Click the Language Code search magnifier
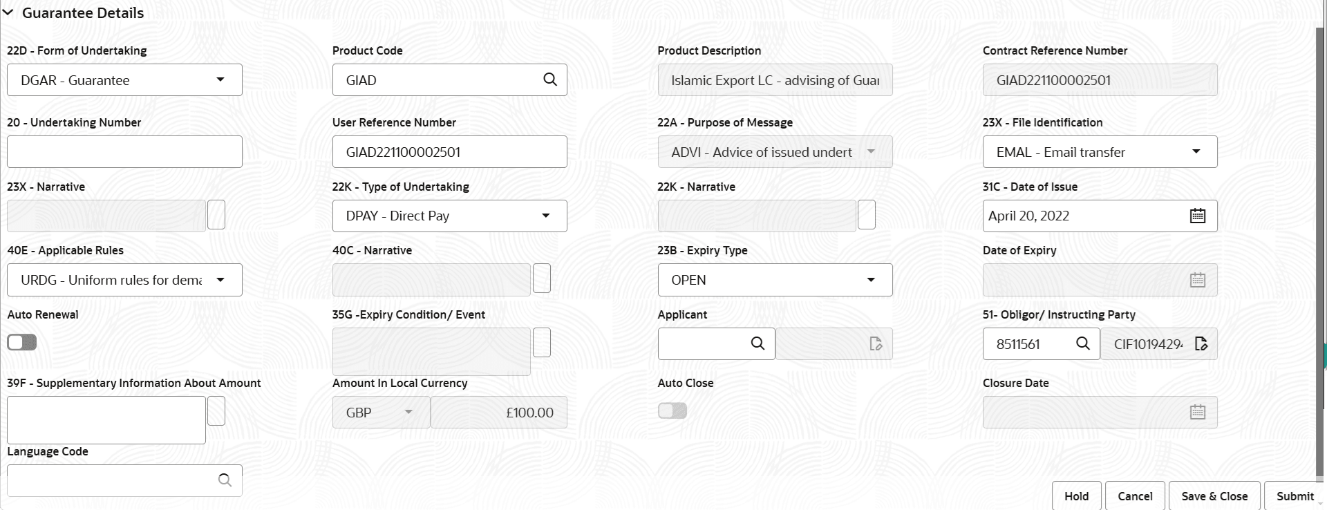 point(225,480)
